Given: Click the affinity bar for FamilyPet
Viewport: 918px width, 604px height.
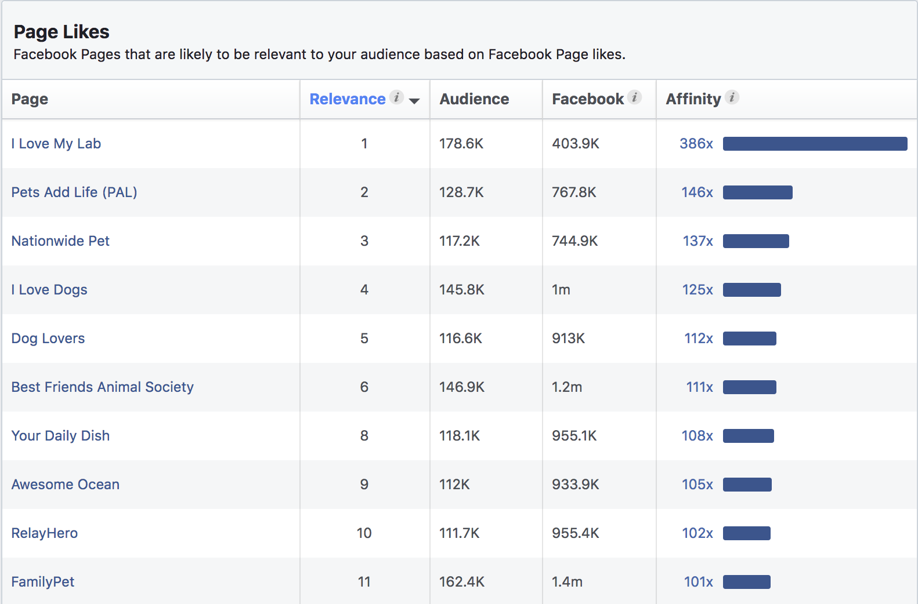Looking at the screenshot, I should tap(747, 582).
